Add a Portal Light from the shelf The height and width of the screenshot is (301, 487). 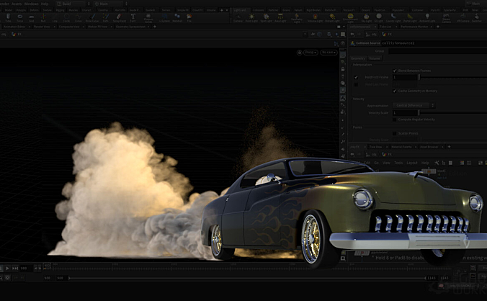410,18
